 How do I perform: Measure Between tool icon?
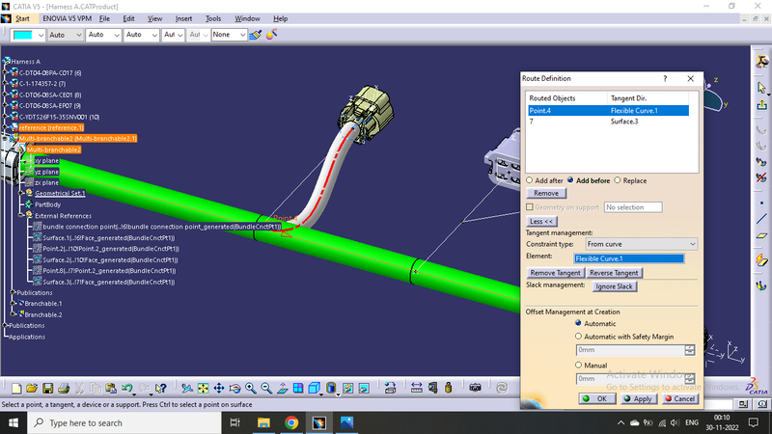(417, 389)
